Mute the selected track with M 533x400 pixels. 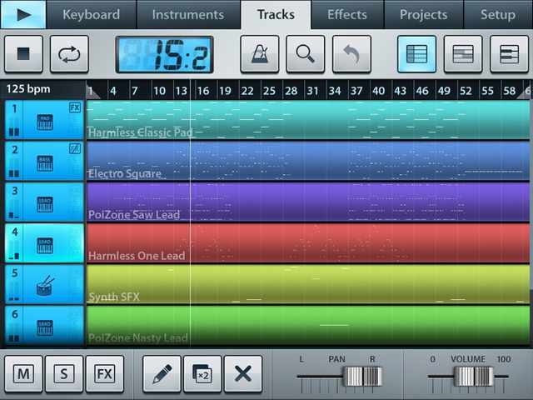tap(23, 374)
